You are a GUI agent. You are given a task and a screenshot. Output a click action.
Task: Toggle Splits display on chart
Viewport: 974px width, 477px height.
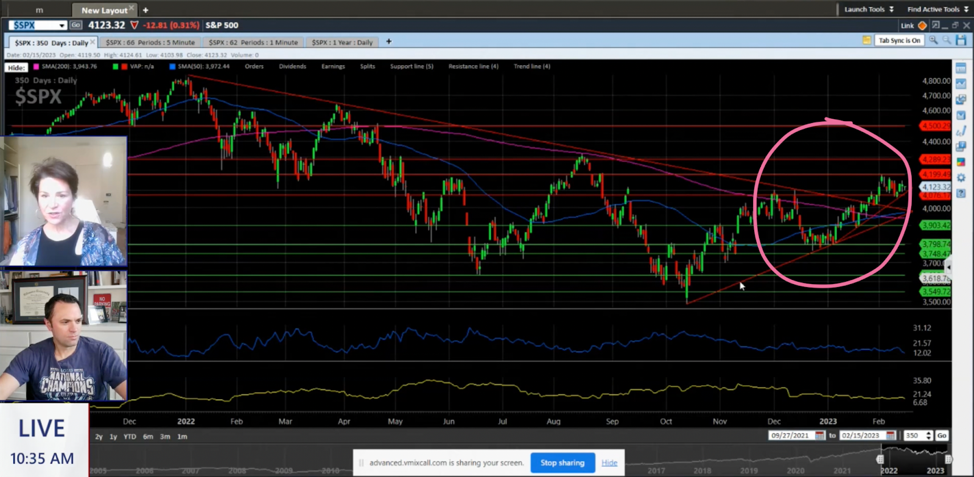point(368,66)
